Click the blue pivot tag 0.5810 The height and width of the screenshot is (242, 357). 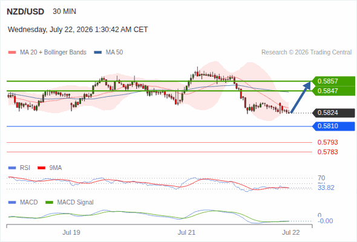coord(333,126)
